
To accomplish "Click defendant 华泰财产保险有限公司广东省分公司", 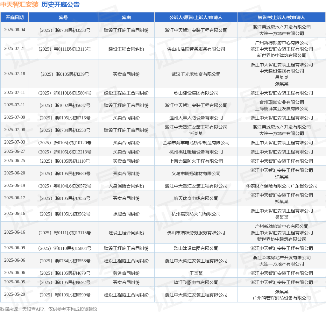I will point(281,186).
